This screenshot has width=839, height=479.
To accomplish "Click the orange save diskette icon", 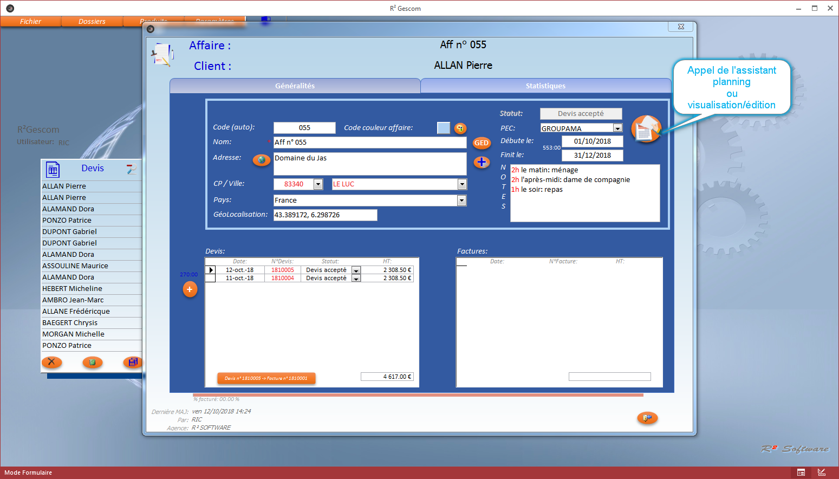I will click(132, 362).
